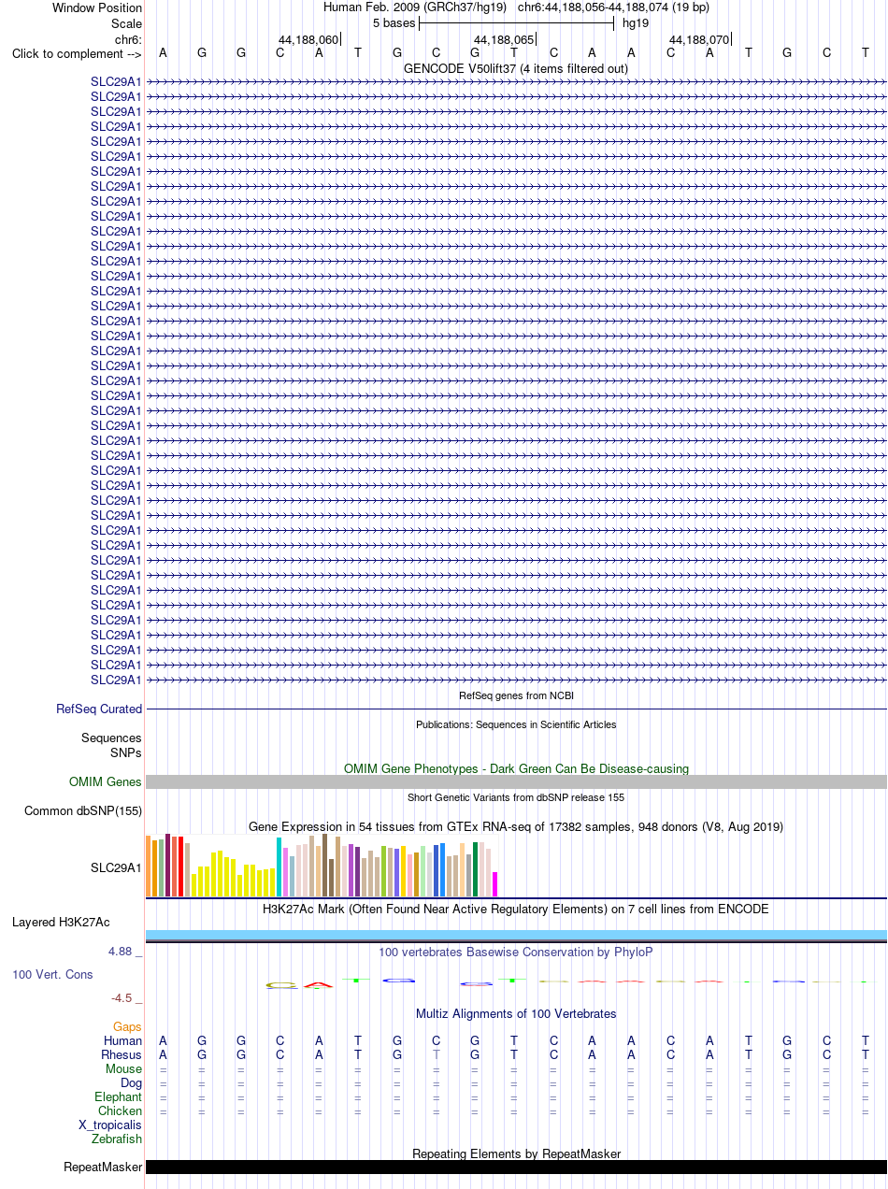The width and height of the screenshot is (888, 1189).
Task: Click the Human alignment row label
Action: pyautogui.click(x=123, y=1040)
